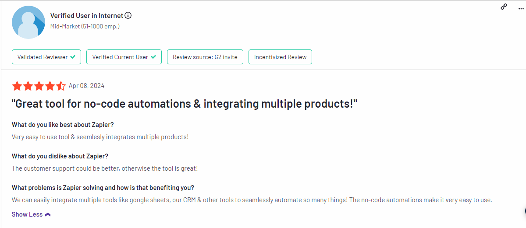
Task: Click the reviewer avatar image
Action: click(28, 22)
